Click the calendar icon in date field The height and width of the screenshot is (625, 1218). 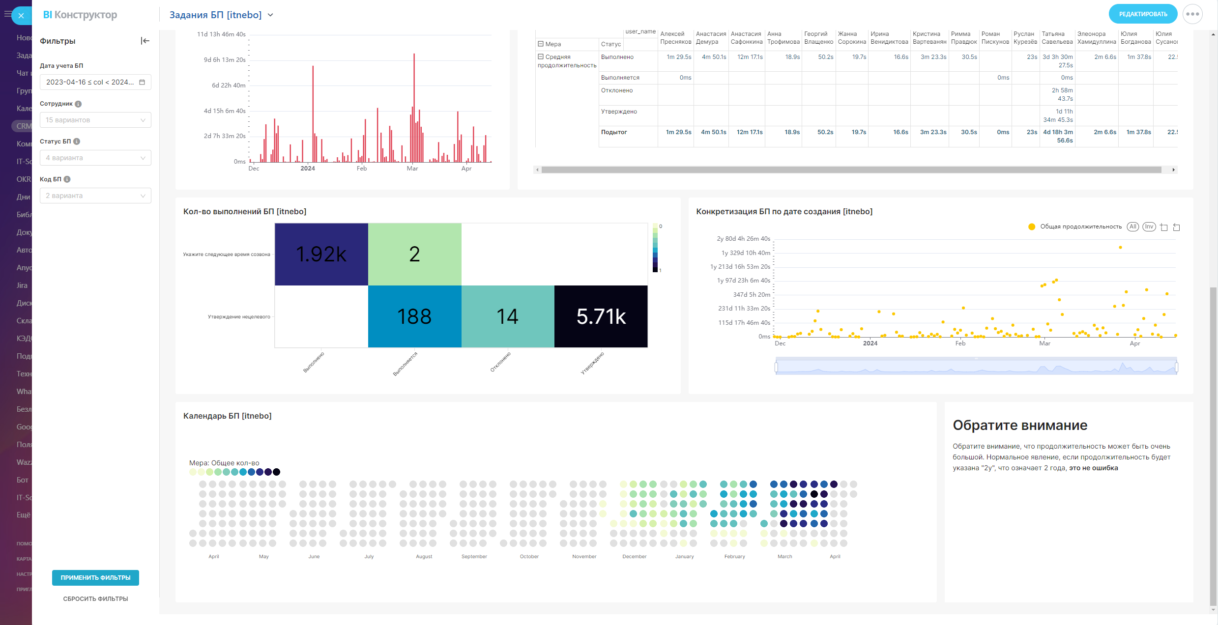[x=142, y=82]
